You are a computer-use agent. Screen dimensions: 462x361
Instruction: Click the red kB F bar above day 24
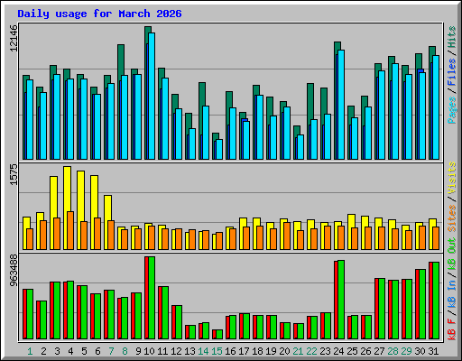[x=336, y=300]
